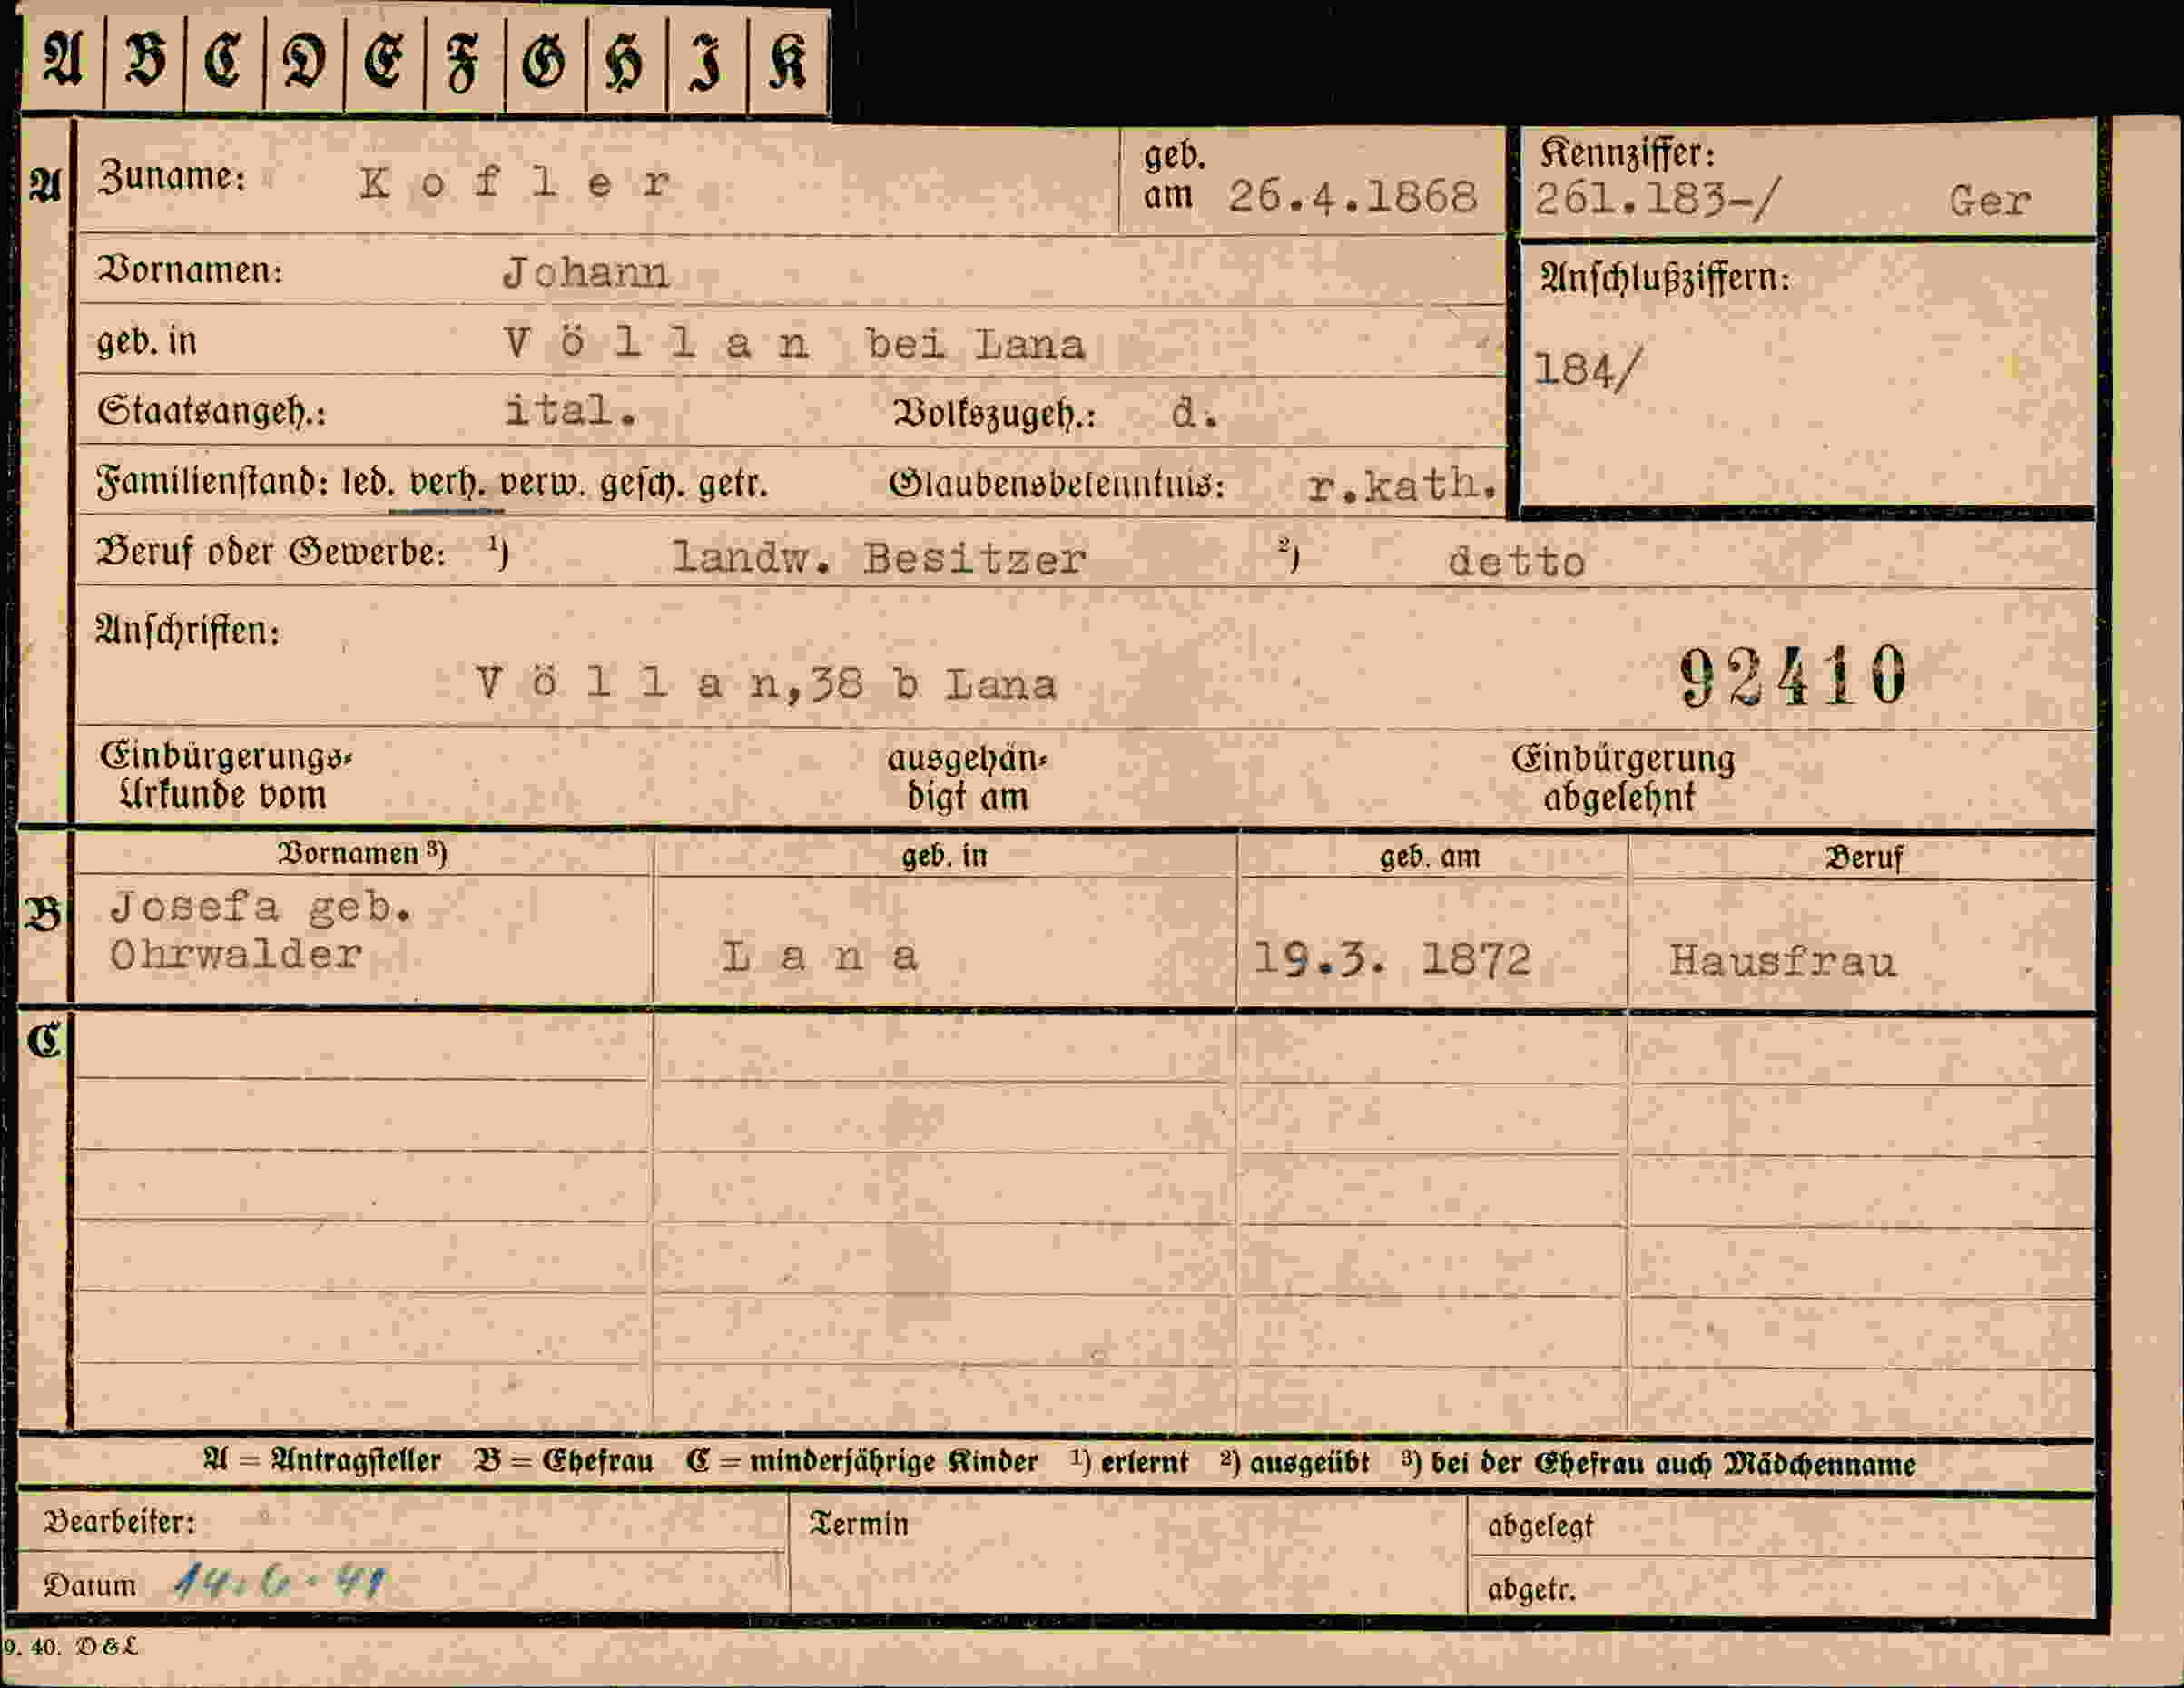Screen dimensions: 2184x1688
Task: Click the surname 'Kofler'
Action: pyautogui.click(x=515, y=183)
